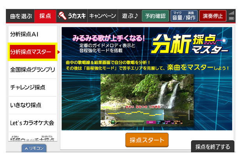Stop playback with 演奏停止
This screenshot has height=159, width=245.
tap(213, 16)
